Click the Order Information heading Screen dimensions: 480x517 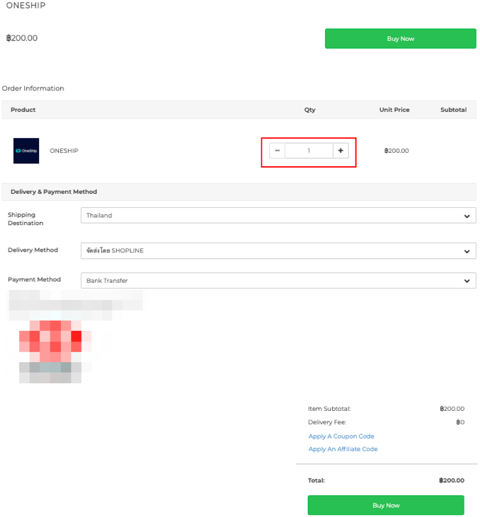[33, 88]
